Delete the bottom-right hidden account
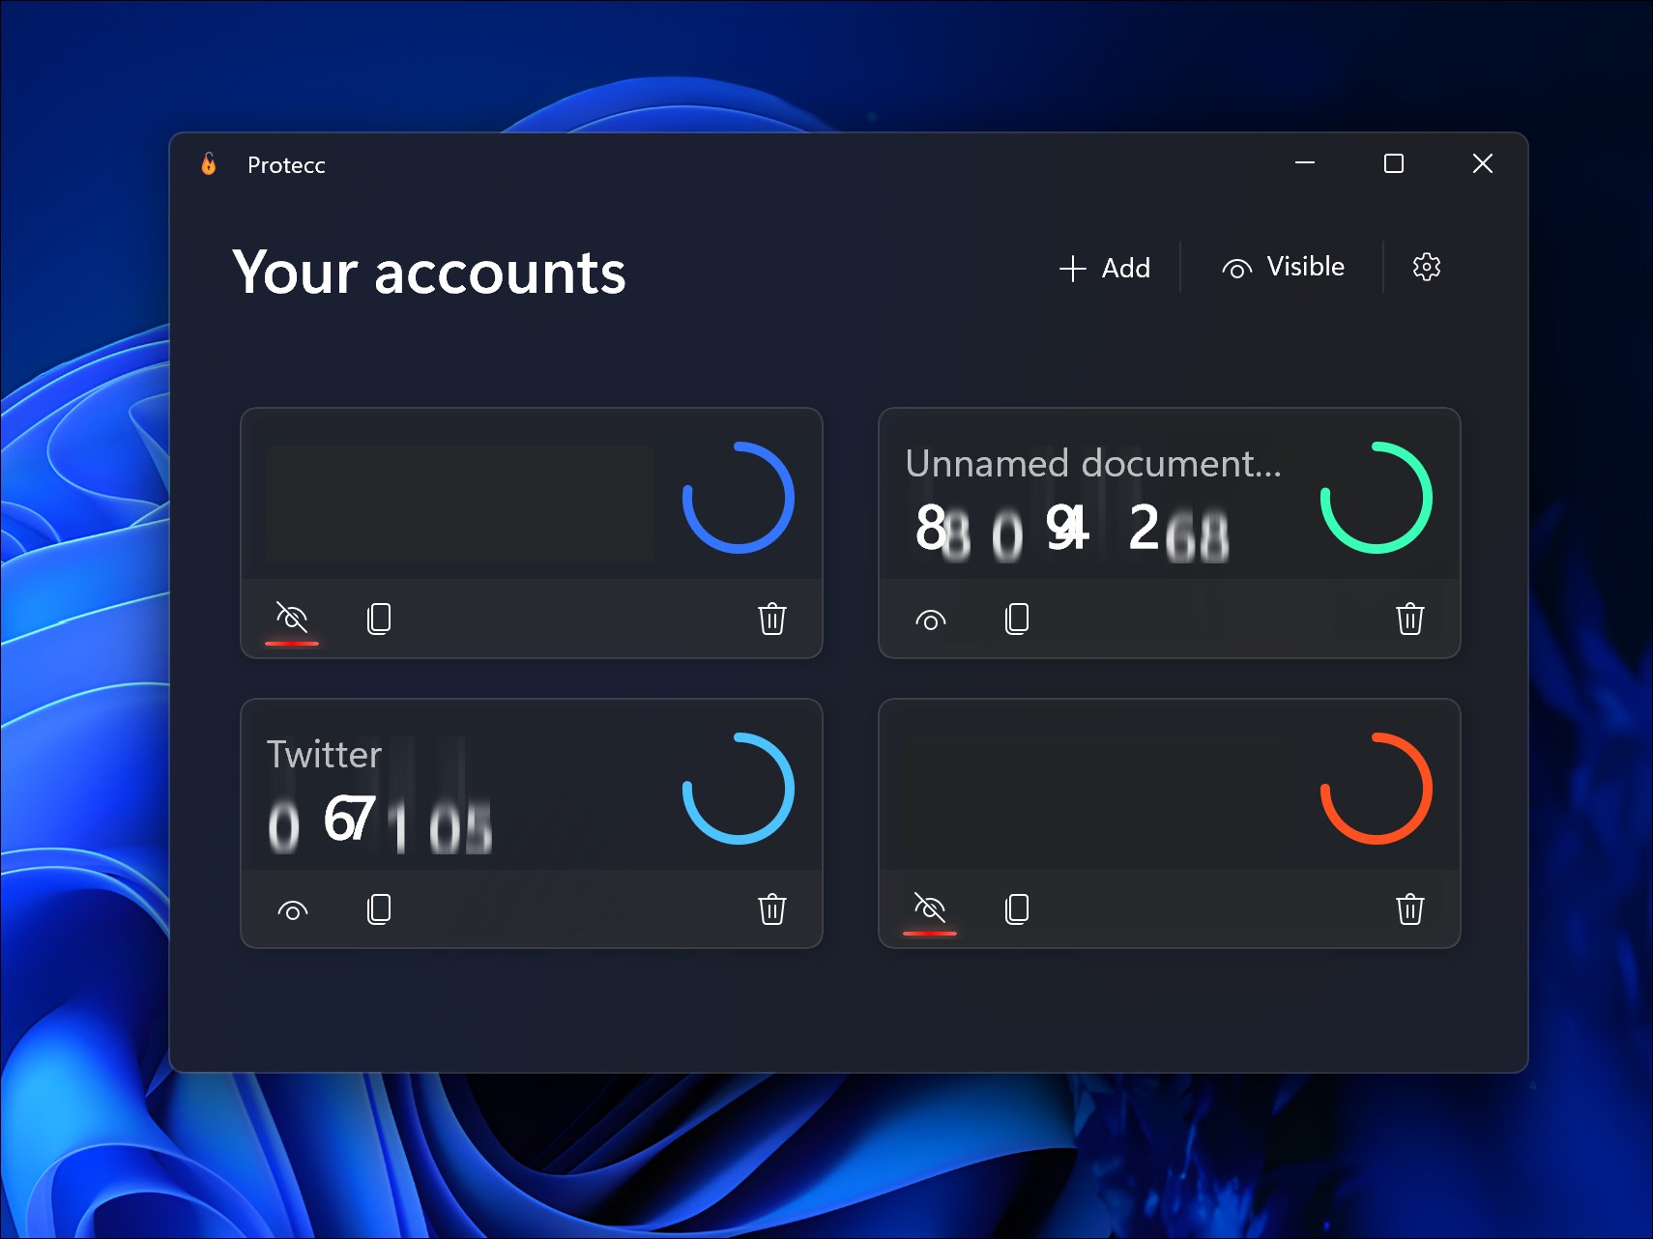 click(1410, 908)
